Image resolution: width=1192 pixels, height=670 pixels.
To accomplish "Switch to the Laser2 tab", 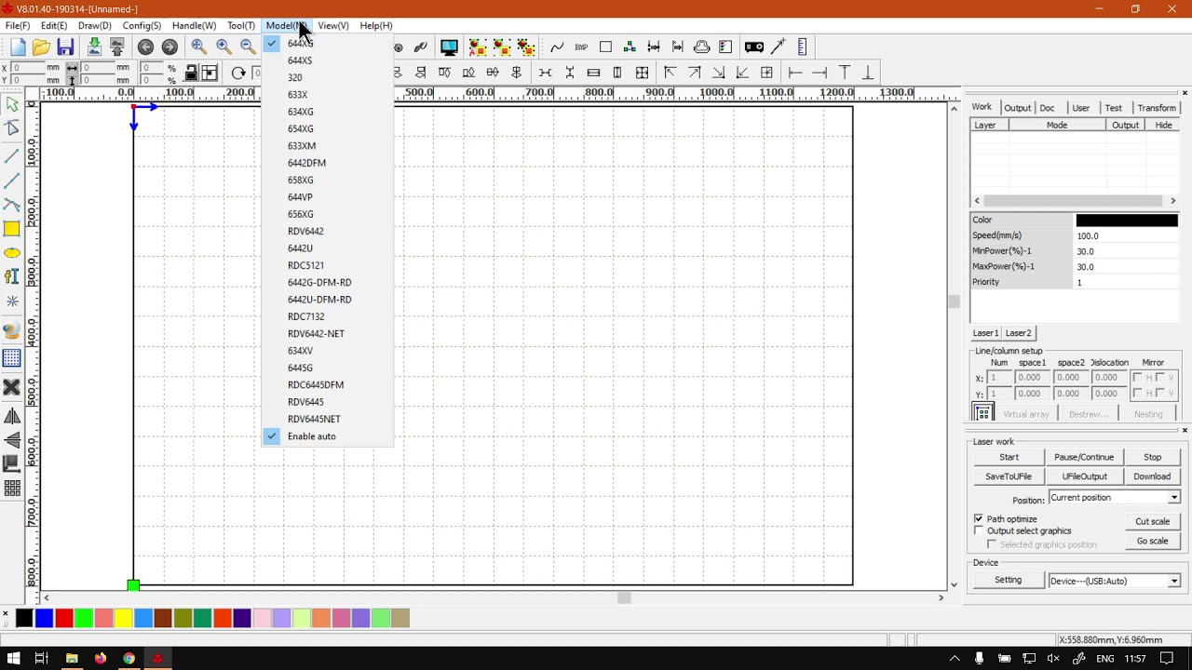I will [1018, 333].
